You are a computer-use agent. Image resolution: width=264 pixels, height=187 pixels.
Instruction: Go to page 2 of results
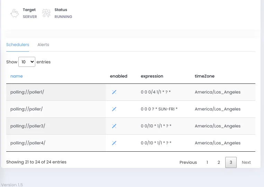219,162
